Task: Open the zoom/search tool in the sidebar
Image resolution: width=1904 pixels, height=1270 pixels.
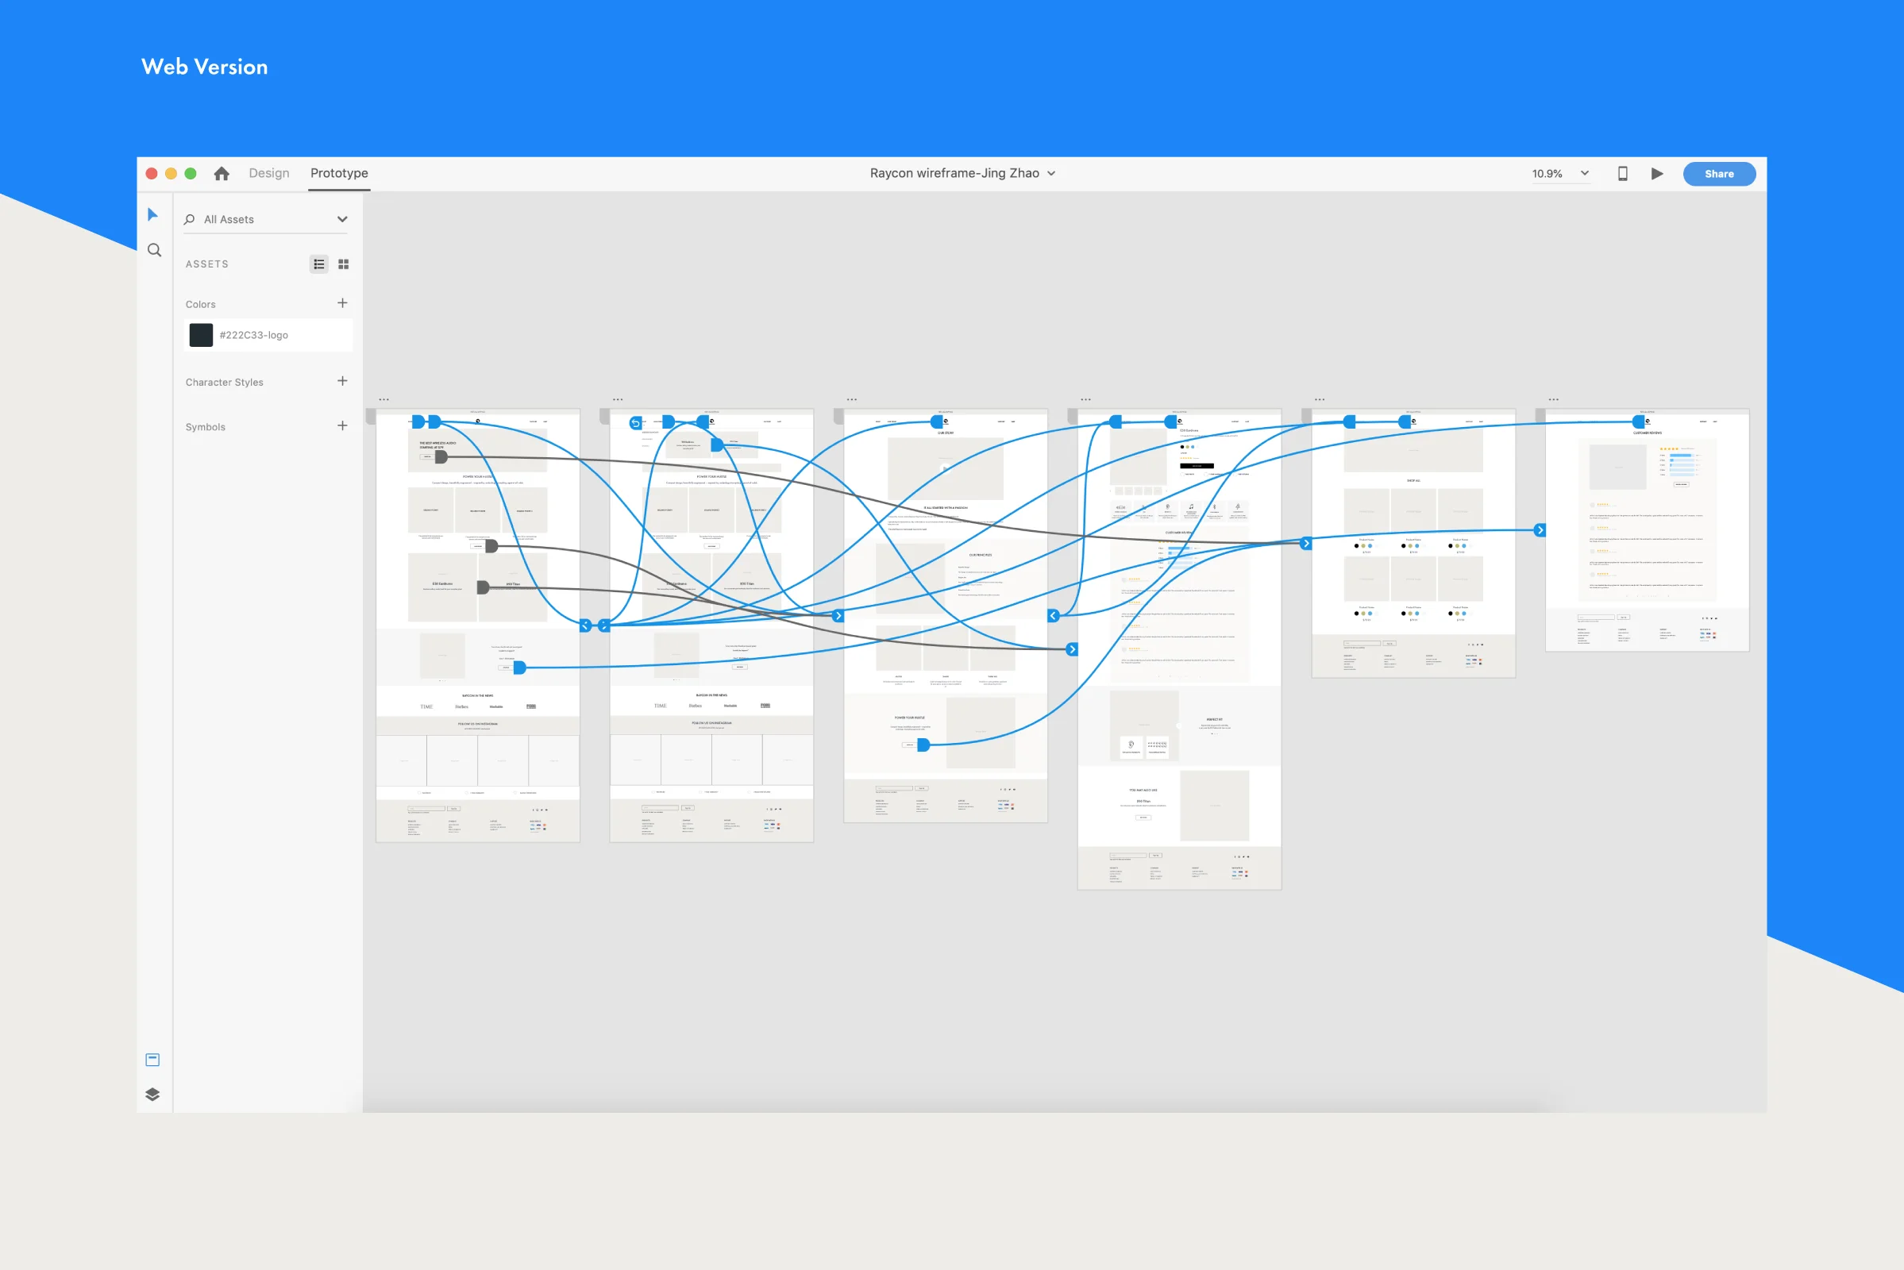Action: coord(153,250)
